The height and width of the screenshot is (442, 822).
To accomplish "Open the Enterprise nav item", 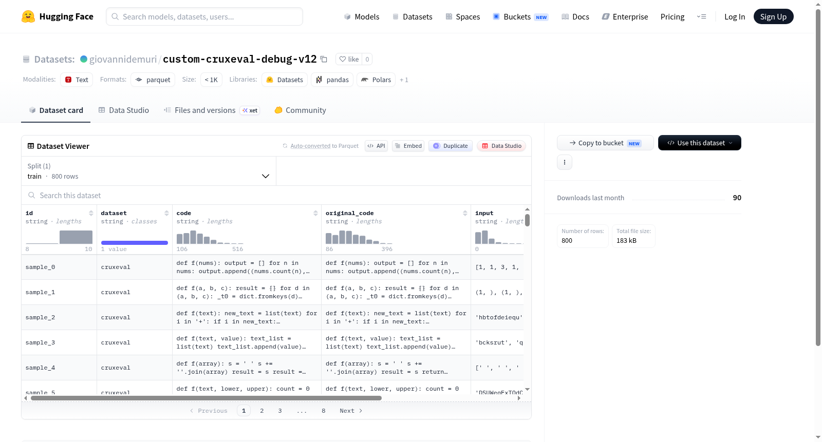I will [x=625, y=16].
